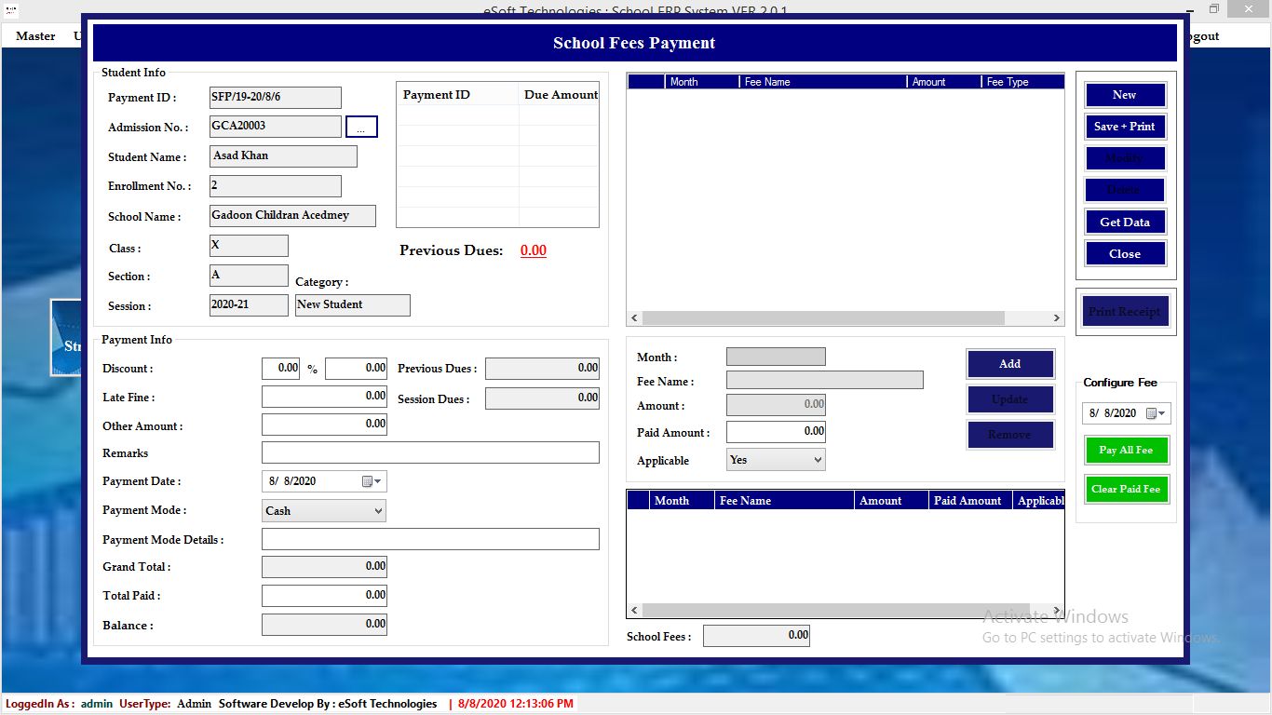Click the Session Dues field
The width and height of the screenshot is (1272, 715).
(542, 398)
